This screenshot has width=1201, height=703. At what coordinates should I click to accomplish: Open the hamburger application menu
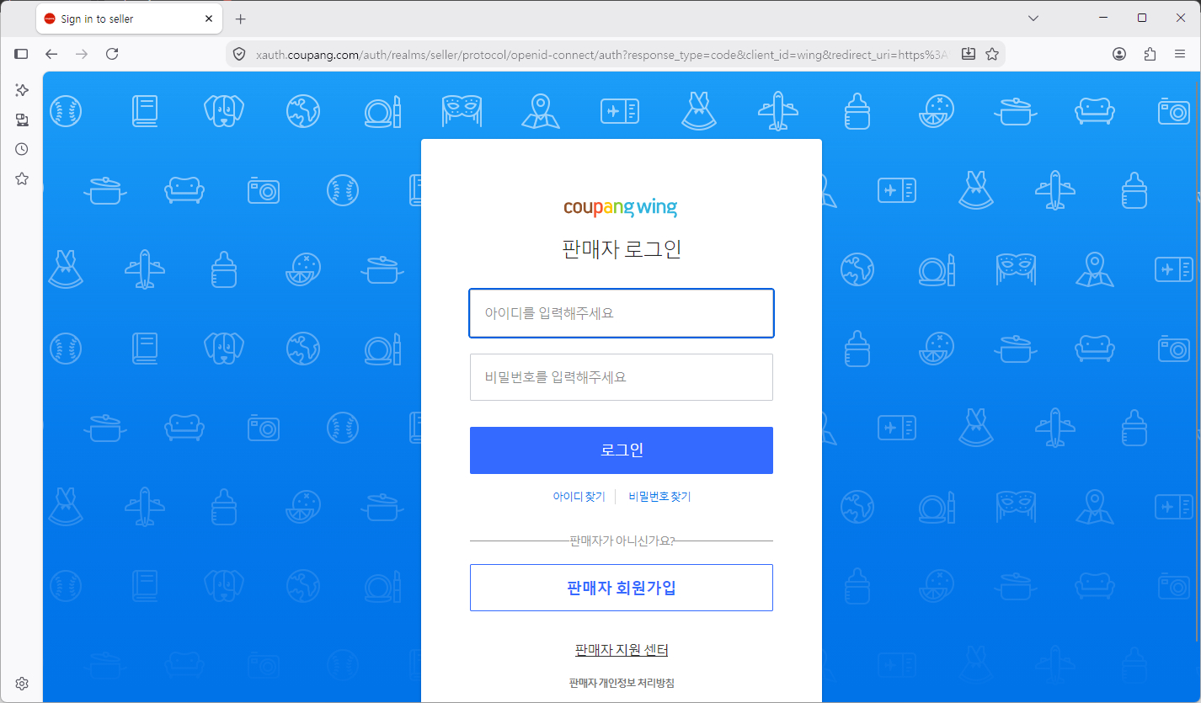pyautogui.click(x=1180, y=54)
